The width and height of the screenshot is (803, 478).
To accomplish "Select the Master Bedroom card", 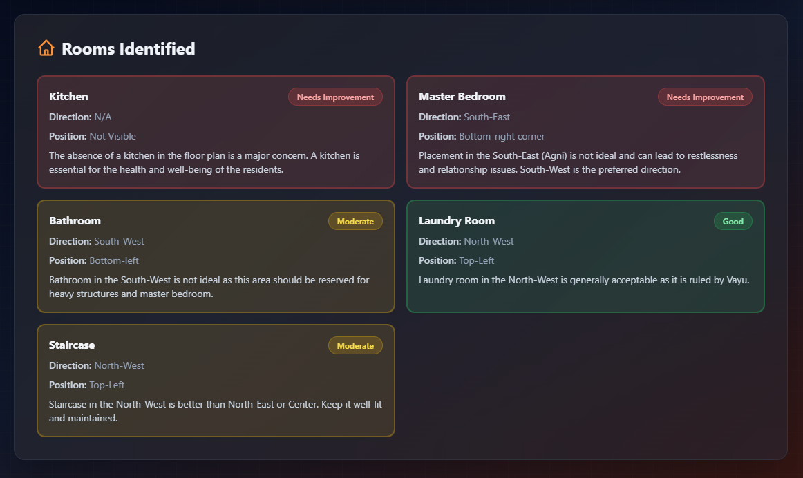I will coord(585,132).
